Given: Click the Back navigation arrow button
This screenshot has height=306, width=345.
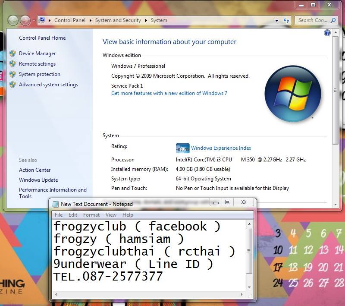Looking at the screenshot, I should pyautogui.click(x=13, y=20).
